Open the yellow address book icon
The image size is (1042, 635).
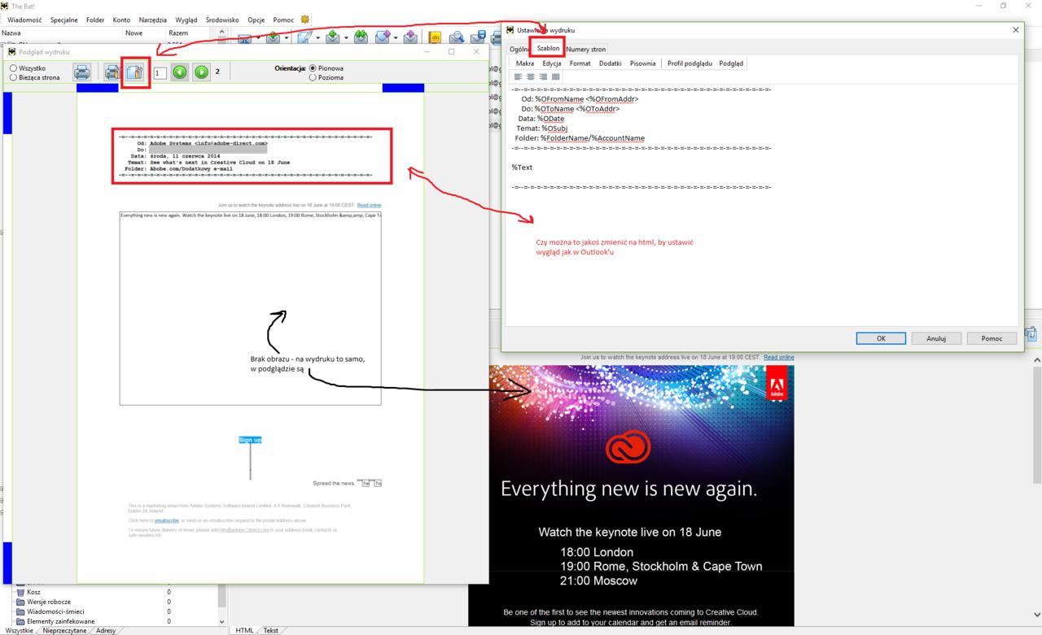[435, 37]
